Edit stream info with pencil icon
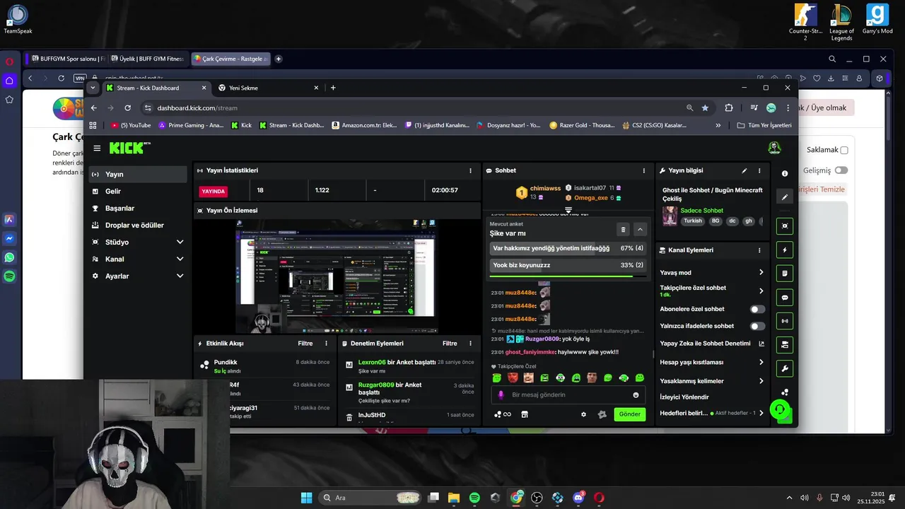Image resolution: width=905 pixels, height=509 pixels. pos(744,170)
